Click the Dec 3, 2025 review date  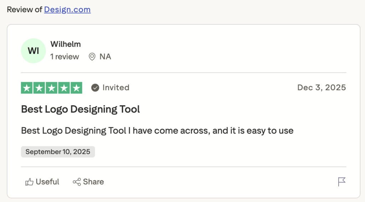[x=322, y=87]
